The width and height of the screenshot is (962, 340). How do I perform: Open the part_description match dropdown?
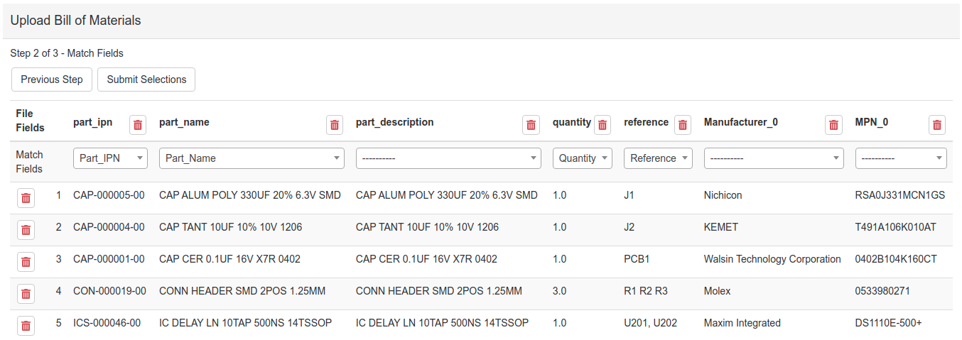448,158
